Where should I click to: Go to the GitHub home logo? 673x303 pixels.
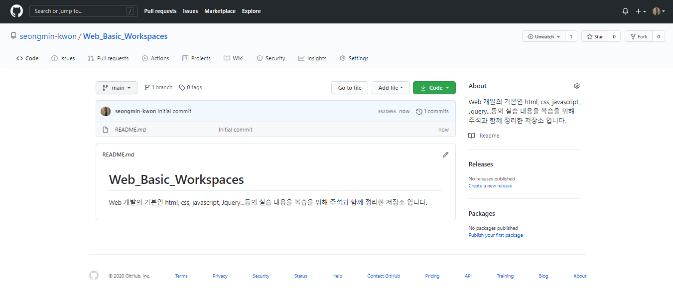pos(16,11)
